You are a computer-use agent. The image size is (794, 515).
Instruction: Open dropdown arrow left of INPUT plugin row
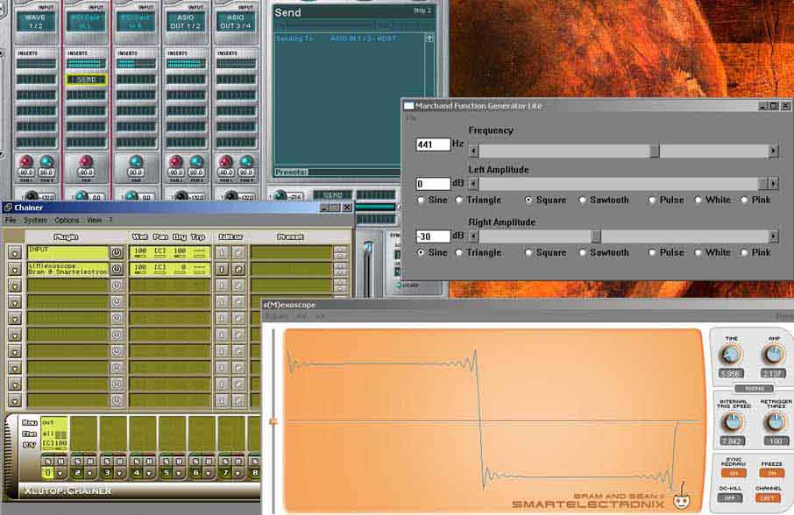[x=15, y=252]
